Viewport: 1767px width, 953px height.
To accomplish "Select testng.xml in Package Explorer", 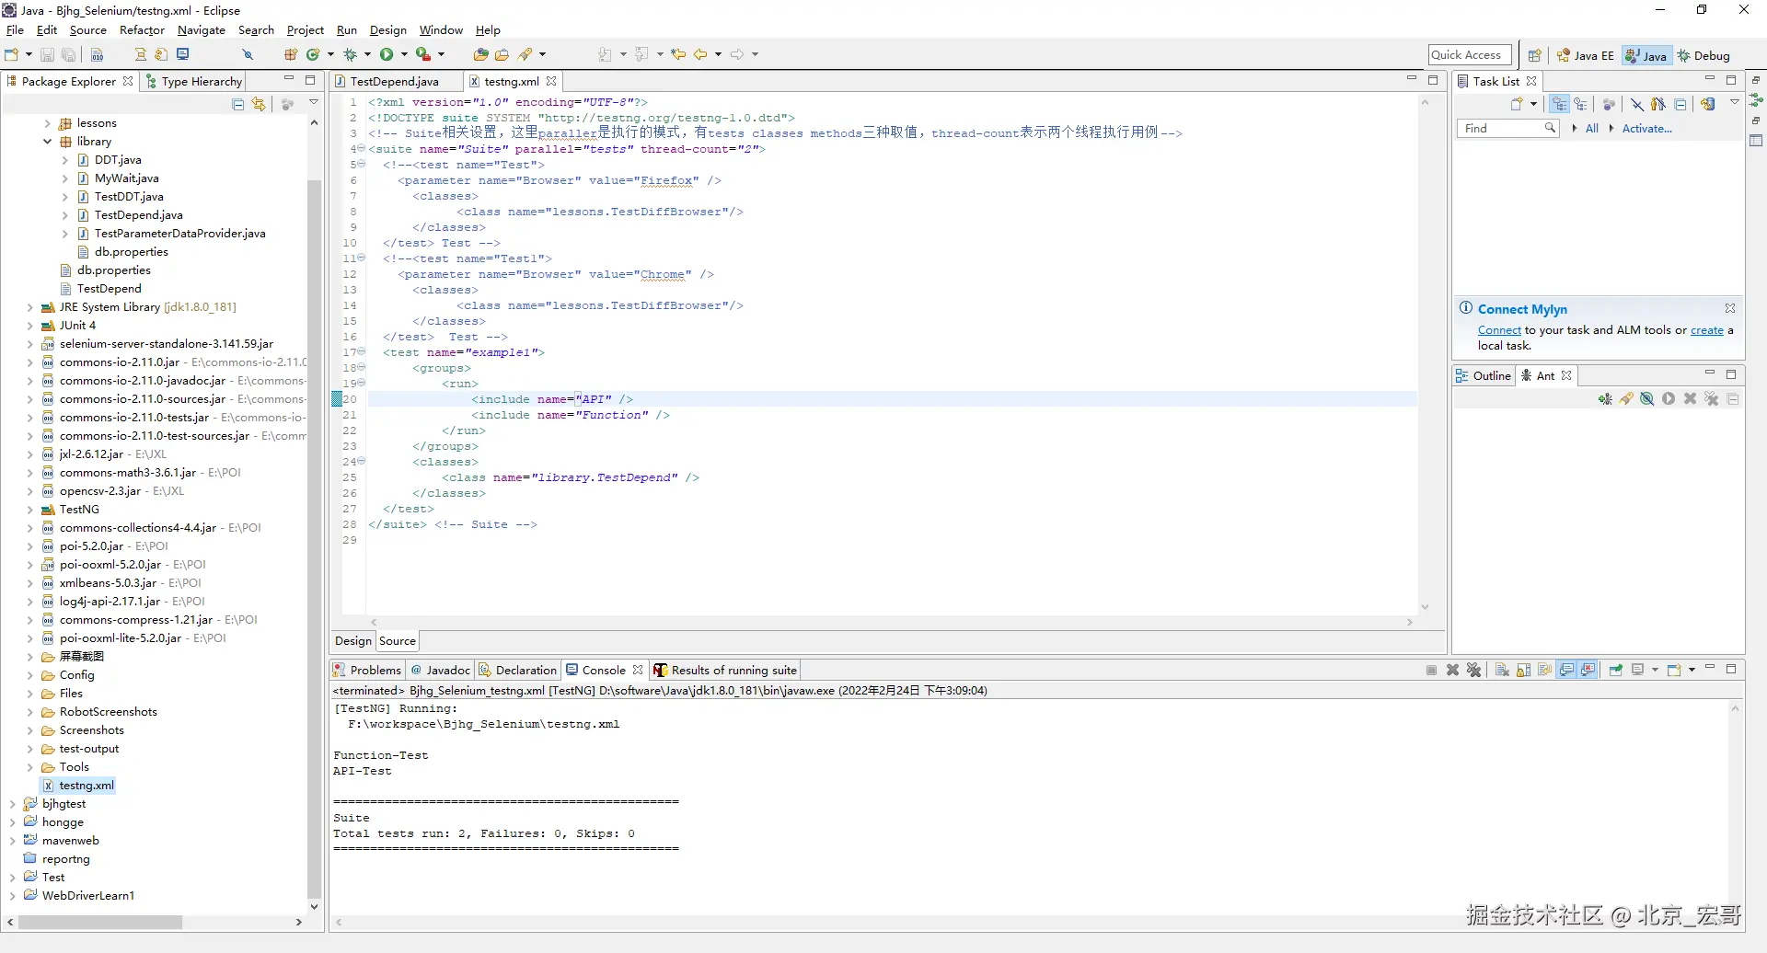I will point(87,786).
